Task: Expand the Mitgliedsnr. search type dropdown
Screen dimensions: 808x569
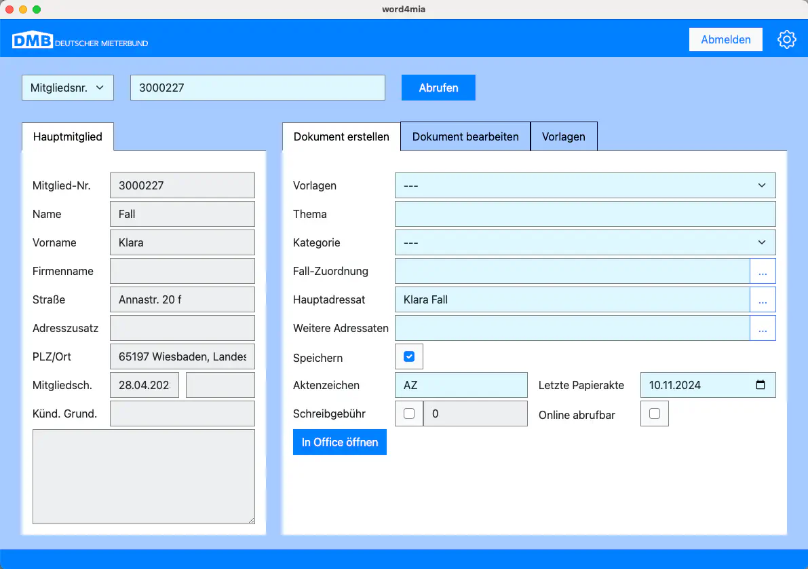Action: tap(68, 88)
